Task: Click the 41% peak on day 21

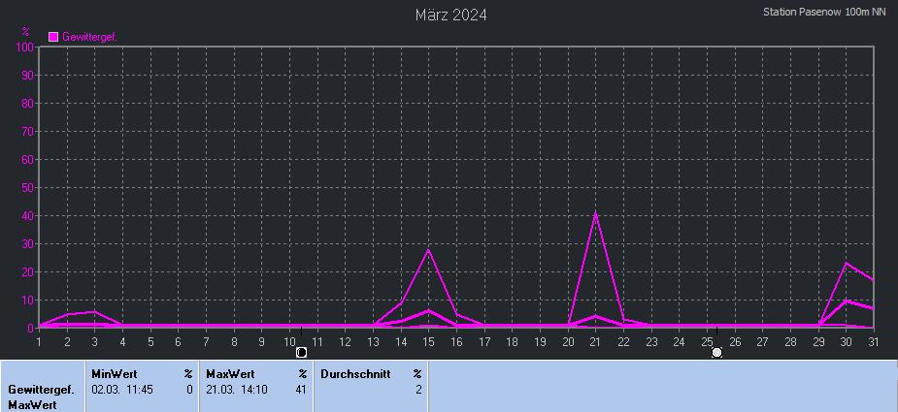Action: (x=596, y=214)
